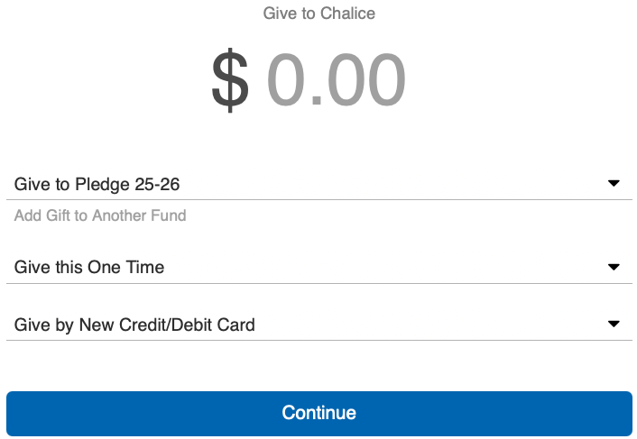
Task: Click the Give to Chalice heading
Action: coord(318,14)
